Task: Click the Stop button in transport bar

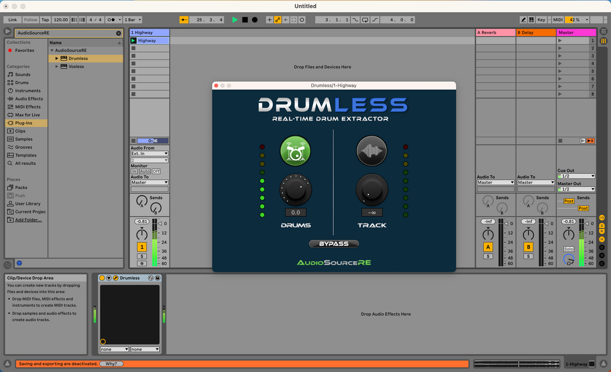Action: pos(245,20)
